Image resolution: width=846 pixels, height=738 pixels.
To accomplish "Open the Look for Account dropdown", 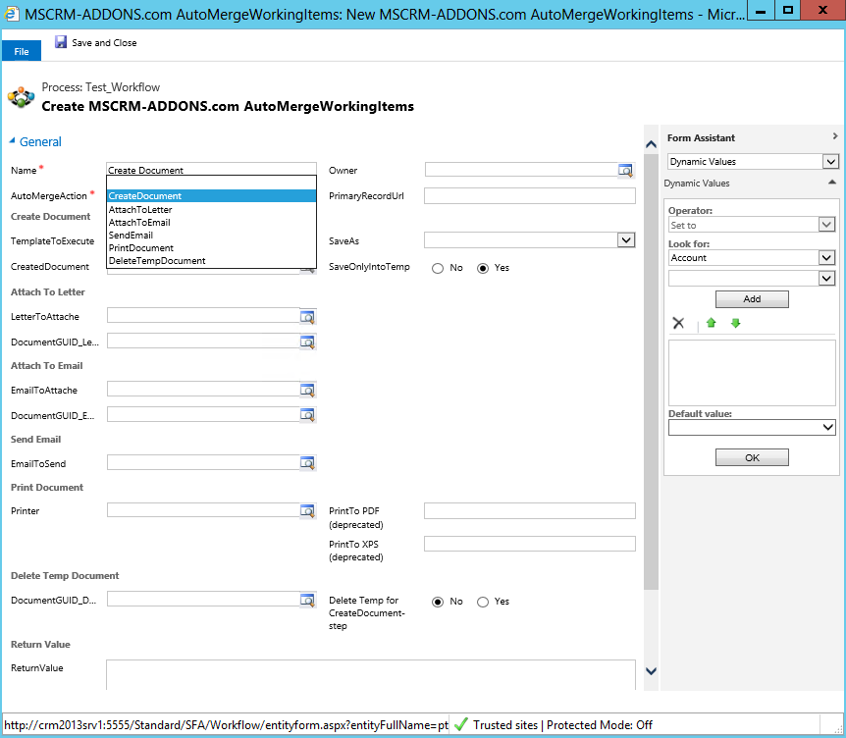I will (826, 258).
